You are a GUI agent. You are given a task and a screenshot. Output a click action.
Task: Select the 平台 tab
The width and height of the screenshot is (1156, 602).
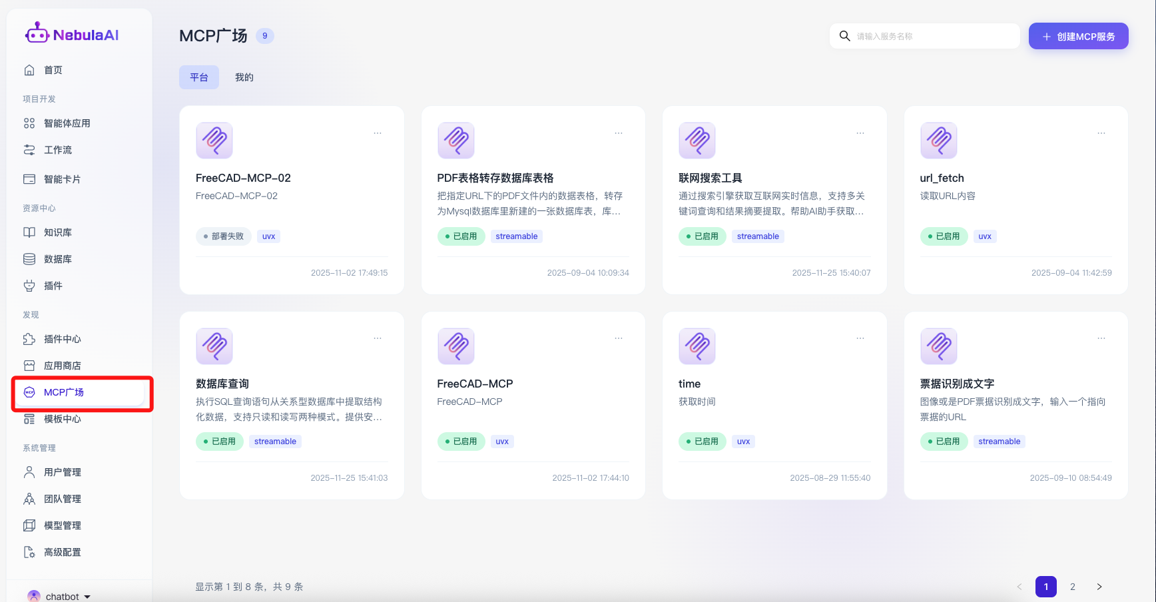click(199, 77)
